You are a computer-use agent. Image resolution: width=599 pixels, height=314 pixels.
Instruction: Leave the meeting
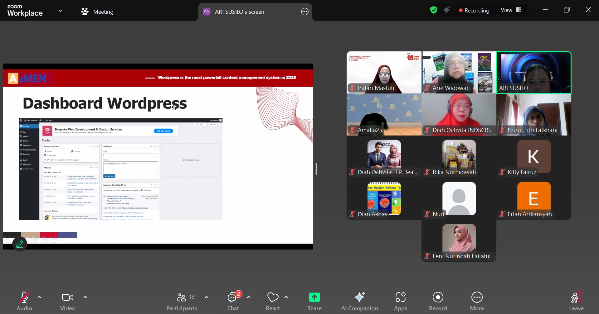(577, 301)
